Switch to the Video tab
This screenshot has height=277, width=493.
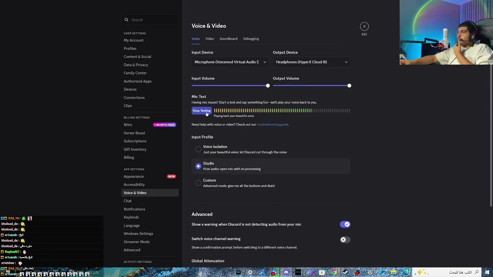tap(210, 39)
